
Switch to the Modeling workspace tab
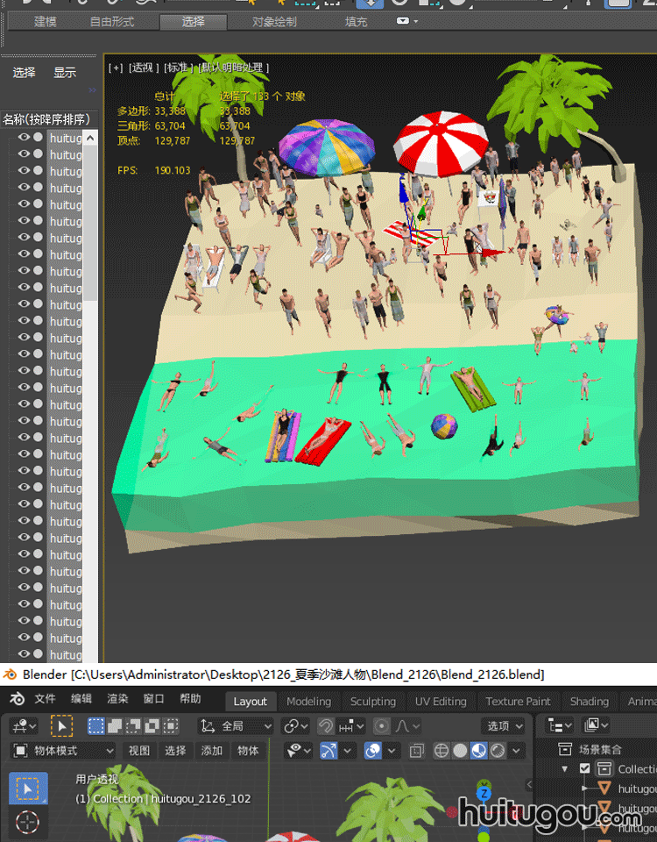(x=308, y=702)
